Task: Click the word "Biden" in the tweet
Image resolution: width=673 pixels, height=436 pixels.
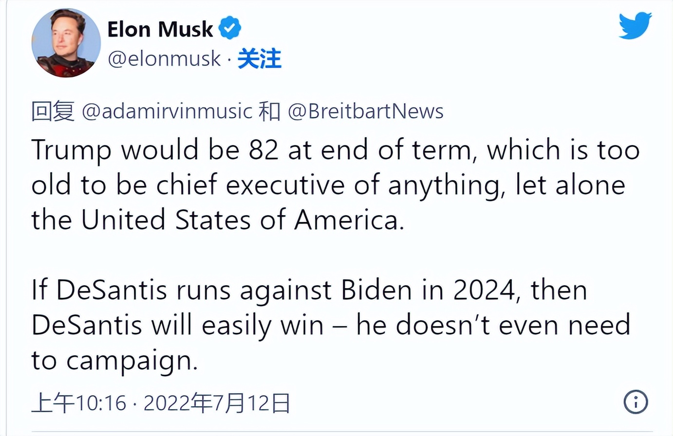Action: 376,290
